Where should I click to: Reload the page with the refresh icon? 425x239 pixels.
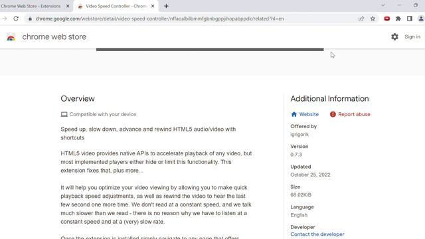click(16, 19)
